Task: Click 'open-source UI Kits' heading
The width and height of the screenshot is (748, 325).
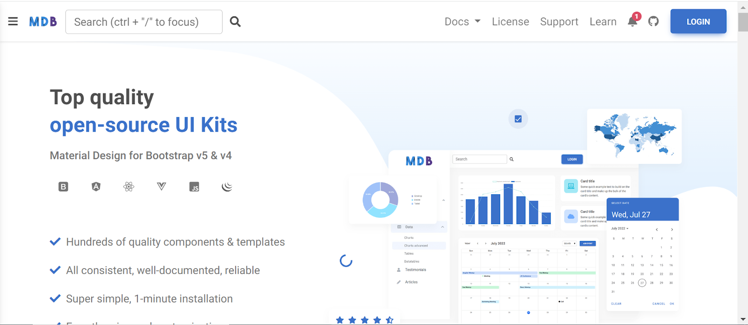Action: 144,125
